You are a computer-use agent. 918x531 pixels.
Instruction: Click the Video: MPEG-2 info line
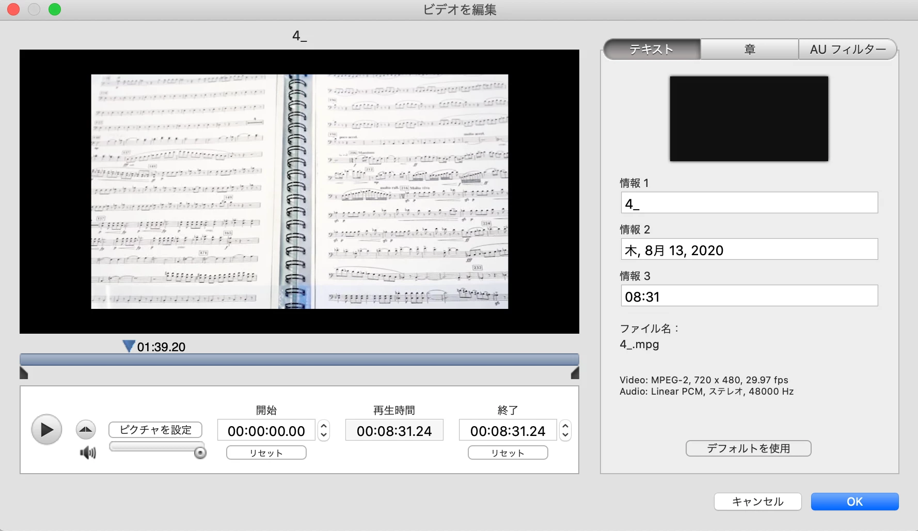coord(704,380)
